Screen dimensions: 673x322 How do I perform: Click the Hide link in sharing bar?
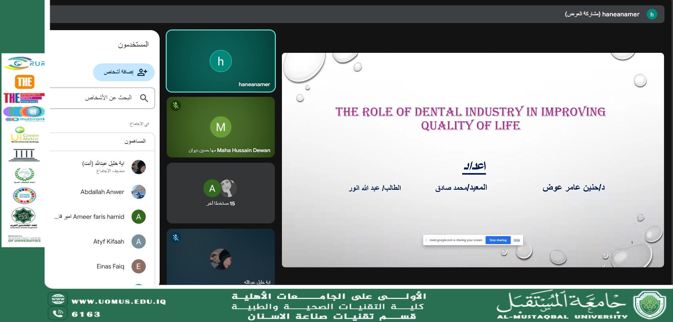517,240
